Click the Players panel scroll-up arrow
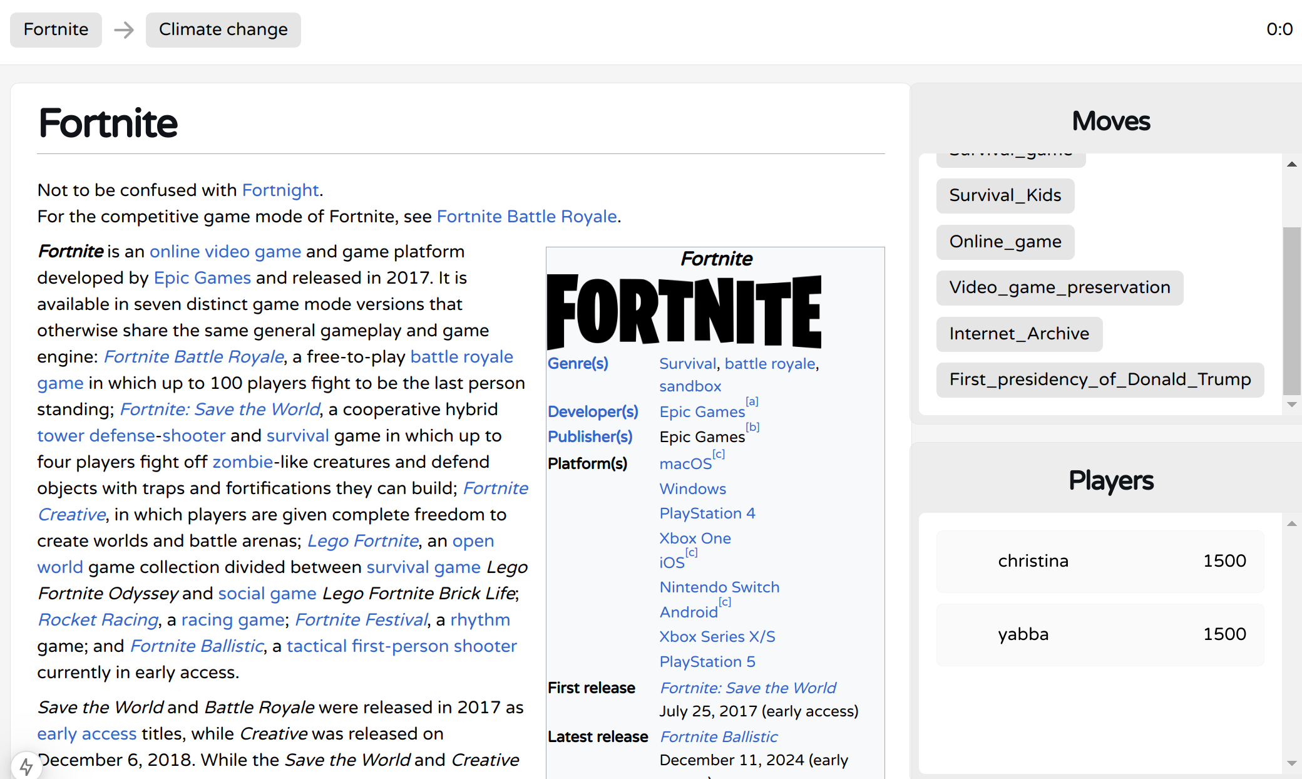Image resolution: width=1302 pixels, height=779 pixels. pyautogui.click(x=1291, y=524)
